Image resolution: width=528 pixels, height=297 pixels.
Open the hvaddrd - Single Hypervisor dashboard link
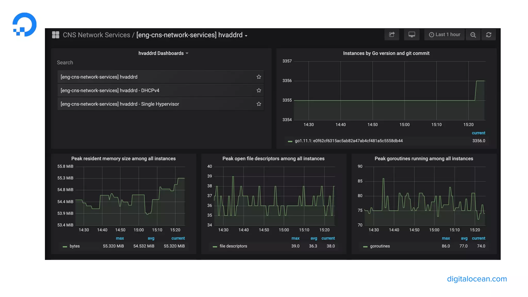120,104
